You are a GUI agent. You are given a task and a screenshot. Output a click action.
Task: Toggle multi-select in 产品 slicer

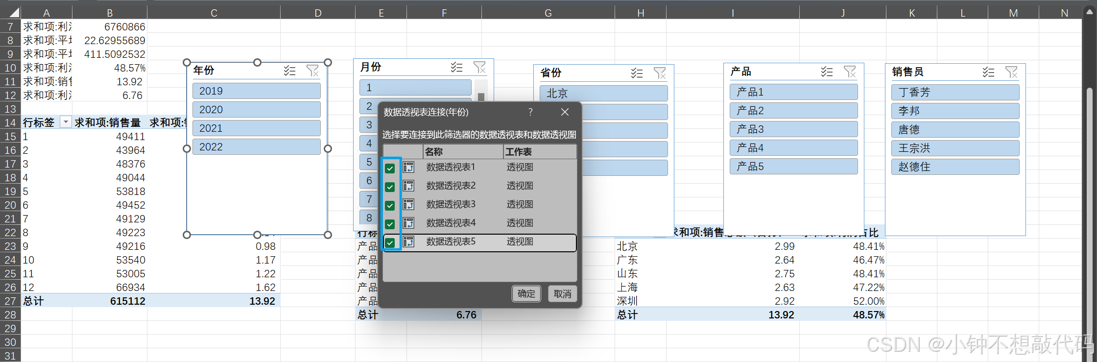[827, 72]
